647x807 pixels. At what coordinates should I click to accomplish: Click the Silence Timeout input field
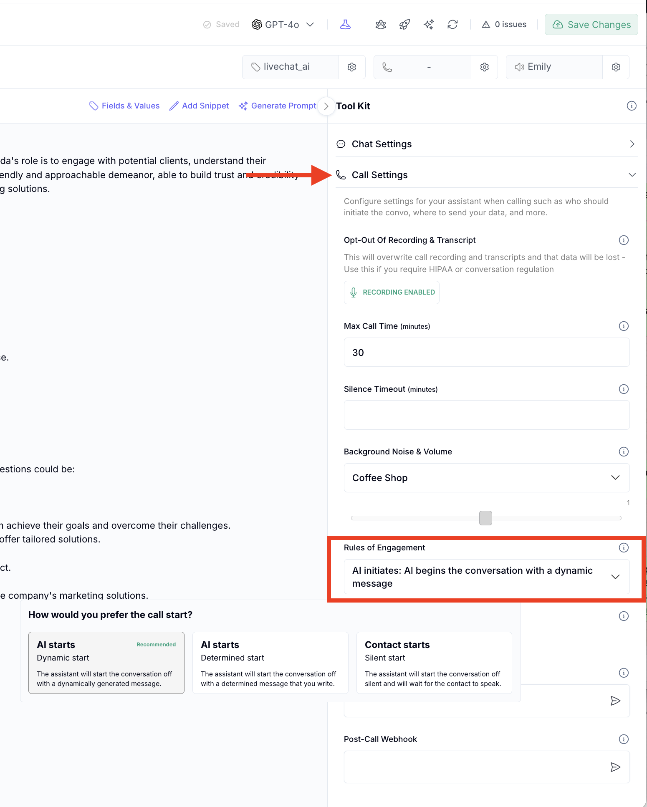tap(486, 415)
